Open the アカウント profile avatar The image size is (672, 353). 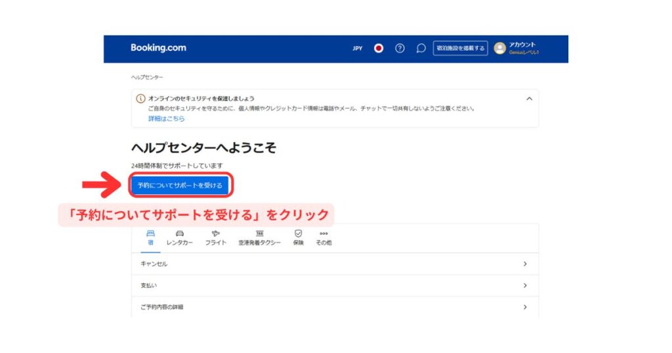(499, 49)
